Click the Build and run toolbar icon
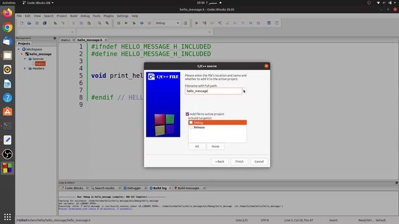399x224 pixels. pyautogui.click(x=134, y=23)
